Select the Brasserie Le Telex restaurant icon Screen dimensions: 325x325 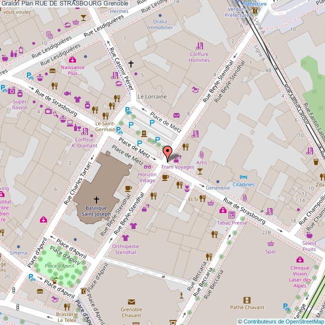click(66, 306)
